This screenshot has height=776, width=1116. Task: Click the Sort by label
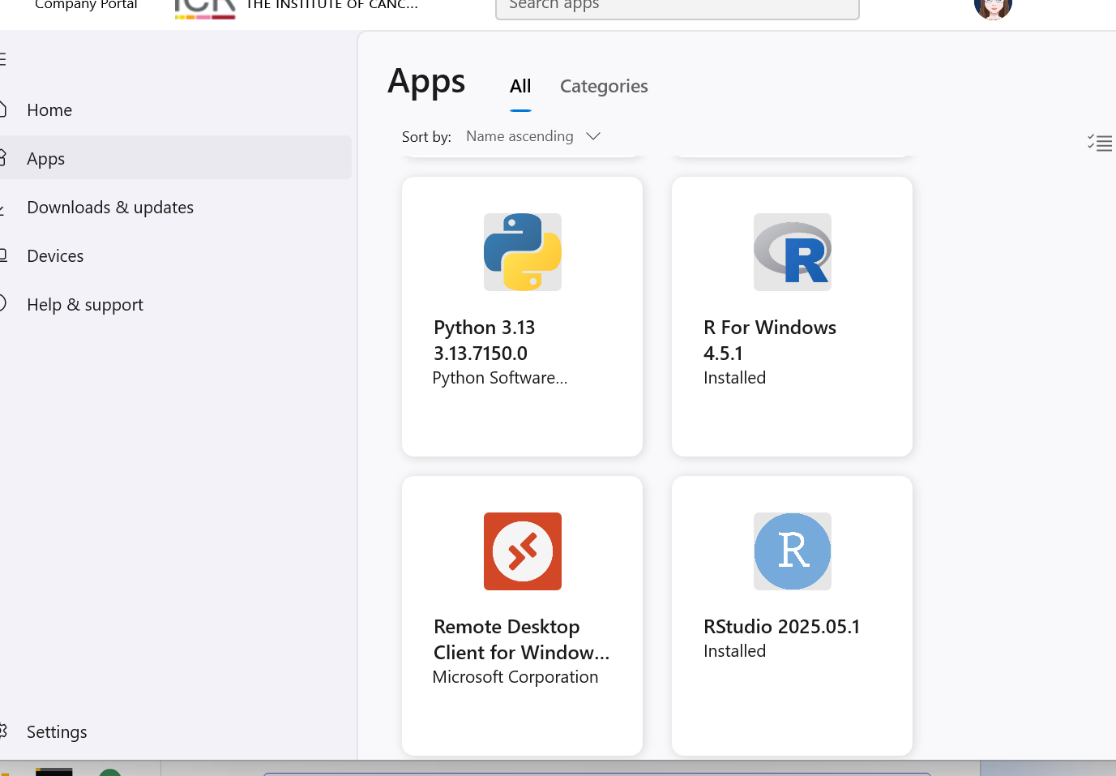(426, 137)
